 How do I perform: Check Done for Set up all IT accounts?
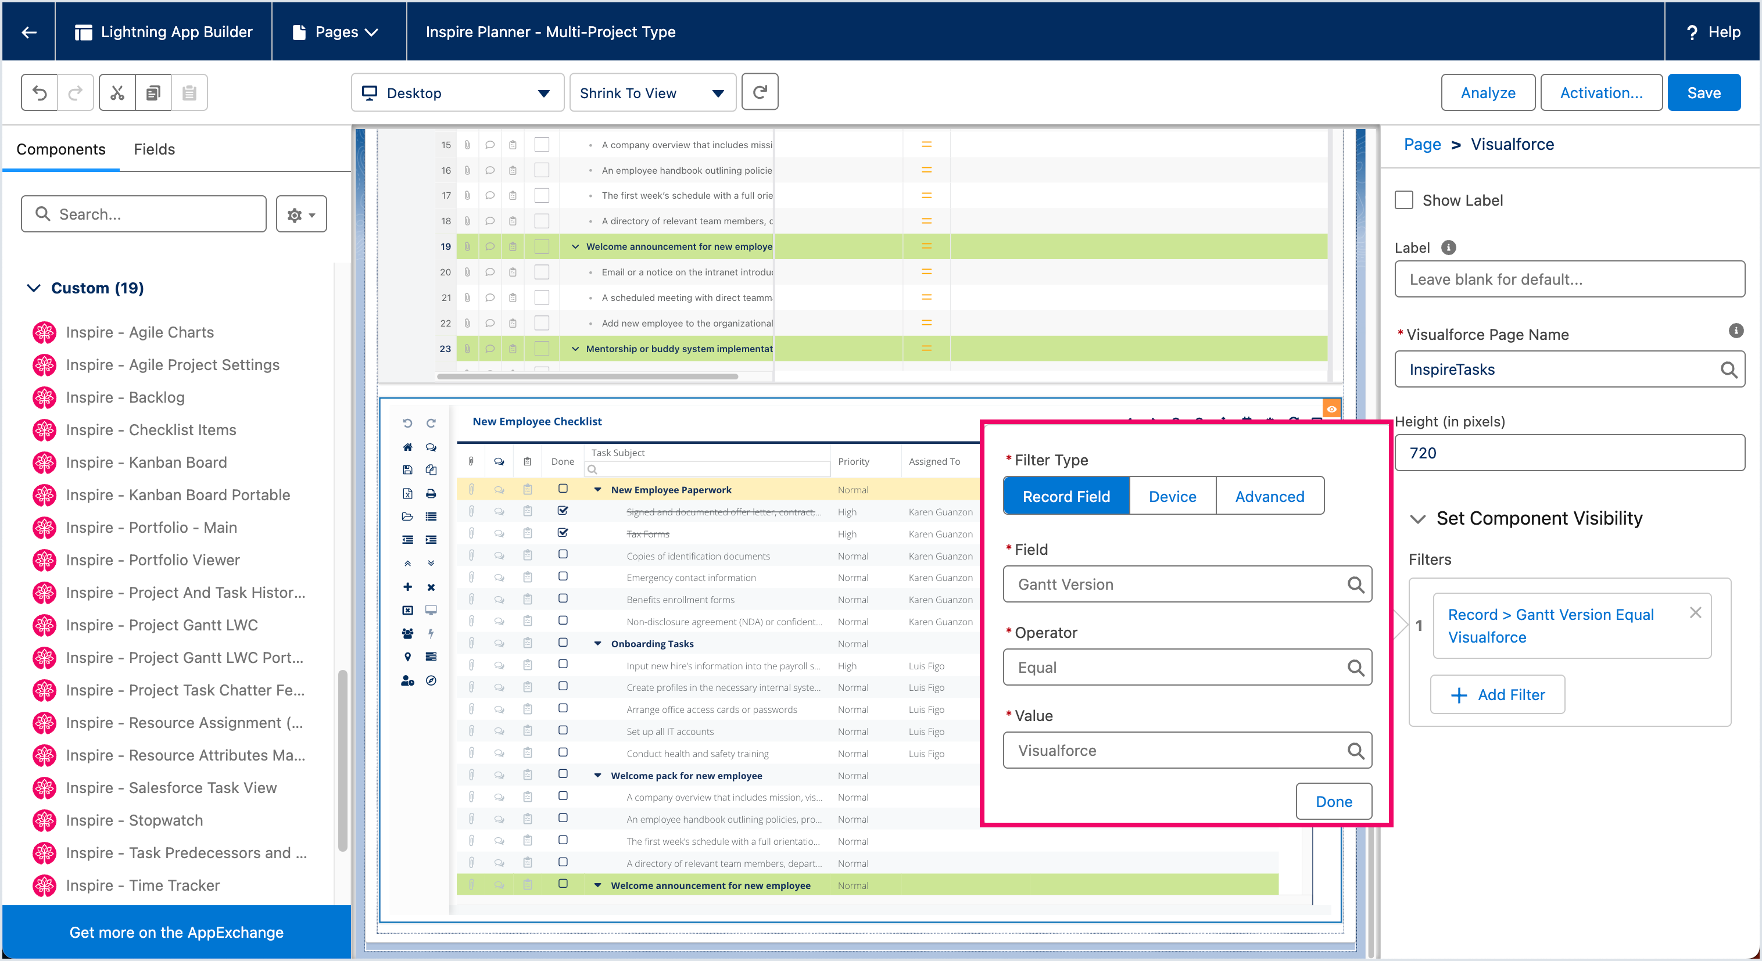[563, 730]
